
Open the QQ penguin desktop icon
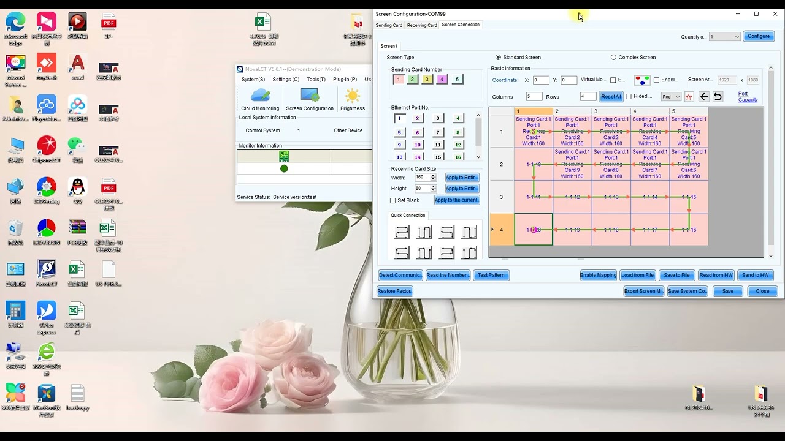click(77, 192)
